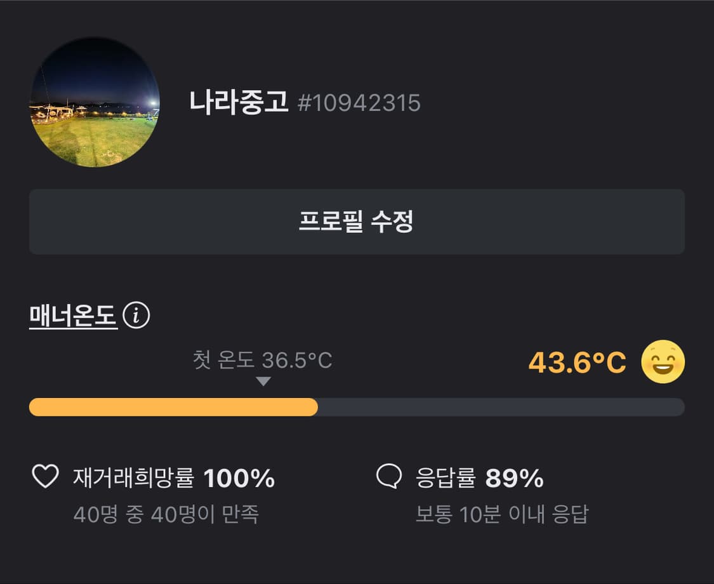Click the info icon beside 매너온도
714x584 pixels.
point(136,315)
